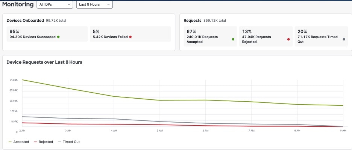
Task: Select the 5.42K Devices Failed card
Action: (130, 34)
